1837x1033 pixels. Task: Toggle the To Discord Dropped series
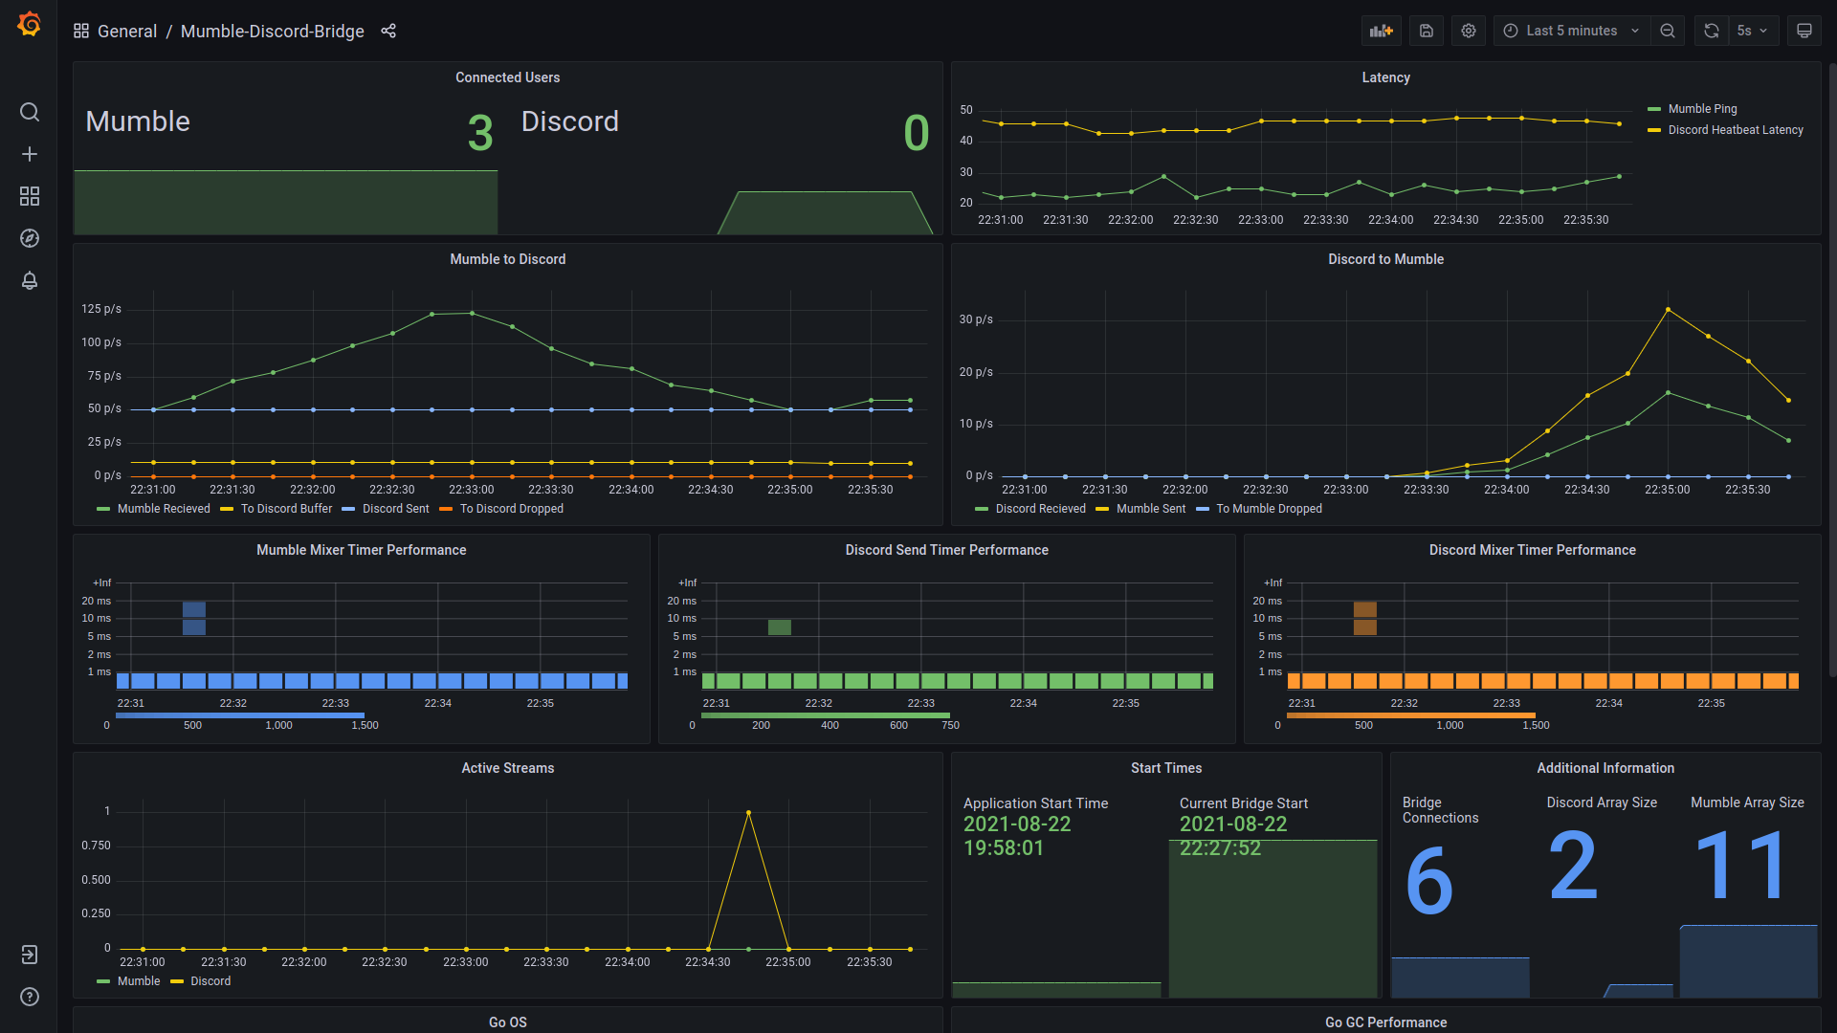[x=512, y=510]
